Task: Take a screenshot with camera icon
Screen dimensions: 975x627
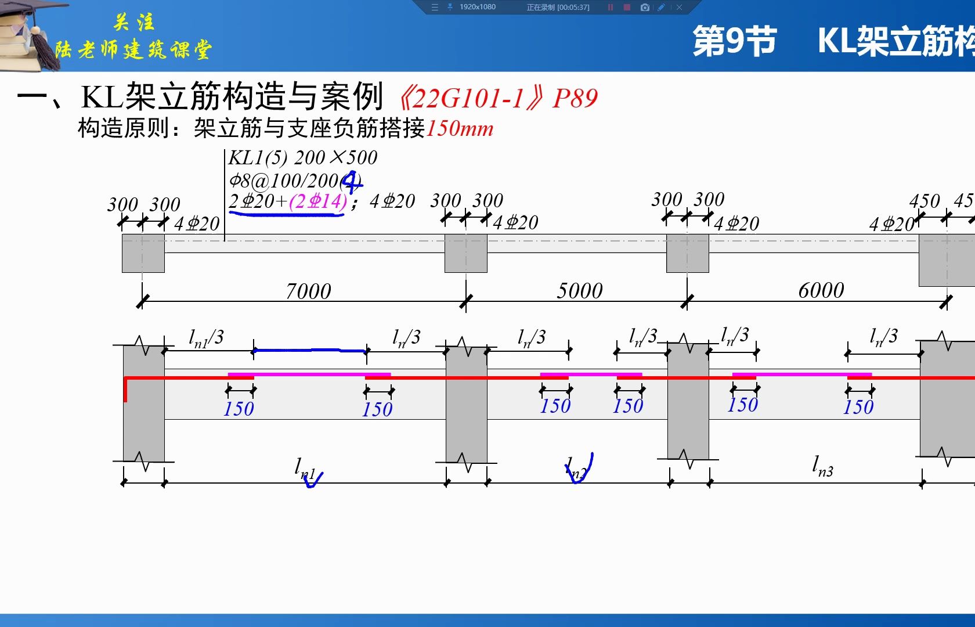Action: pos(645,8)
